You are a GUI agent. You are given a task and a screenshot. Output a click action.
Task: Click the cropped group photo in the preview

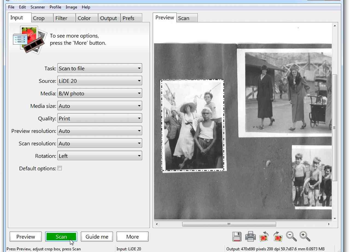[192, 126]
